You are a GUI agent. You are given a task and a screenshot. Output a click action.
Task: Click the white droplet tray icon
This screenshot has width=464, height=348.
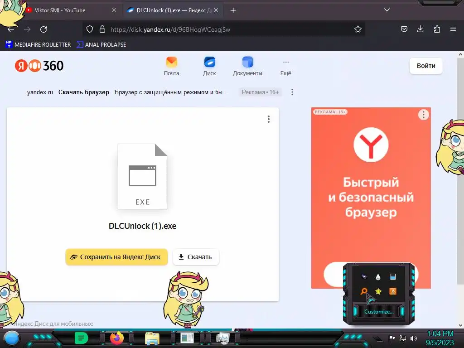click(x=378, y=277)
